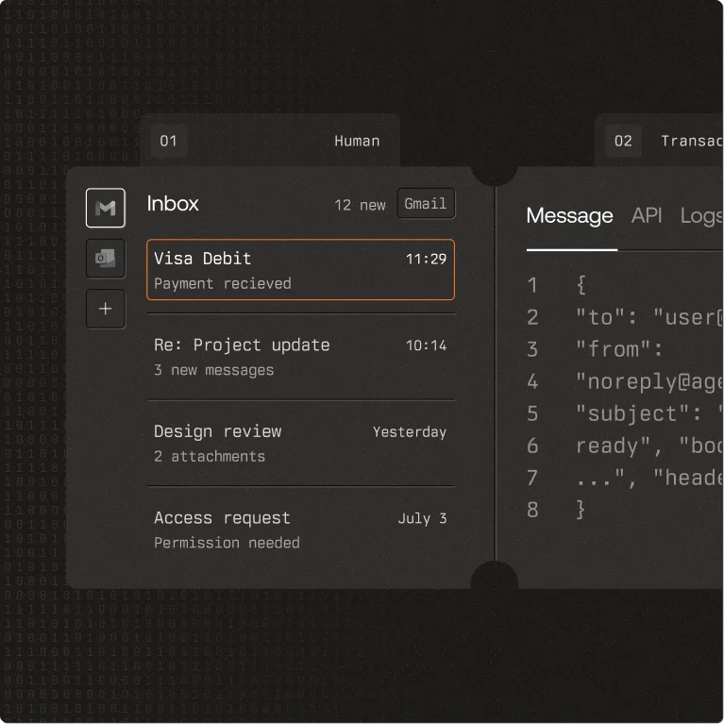
Task: Click the 10:14 timestamp
Action: [x=426, y=345]
